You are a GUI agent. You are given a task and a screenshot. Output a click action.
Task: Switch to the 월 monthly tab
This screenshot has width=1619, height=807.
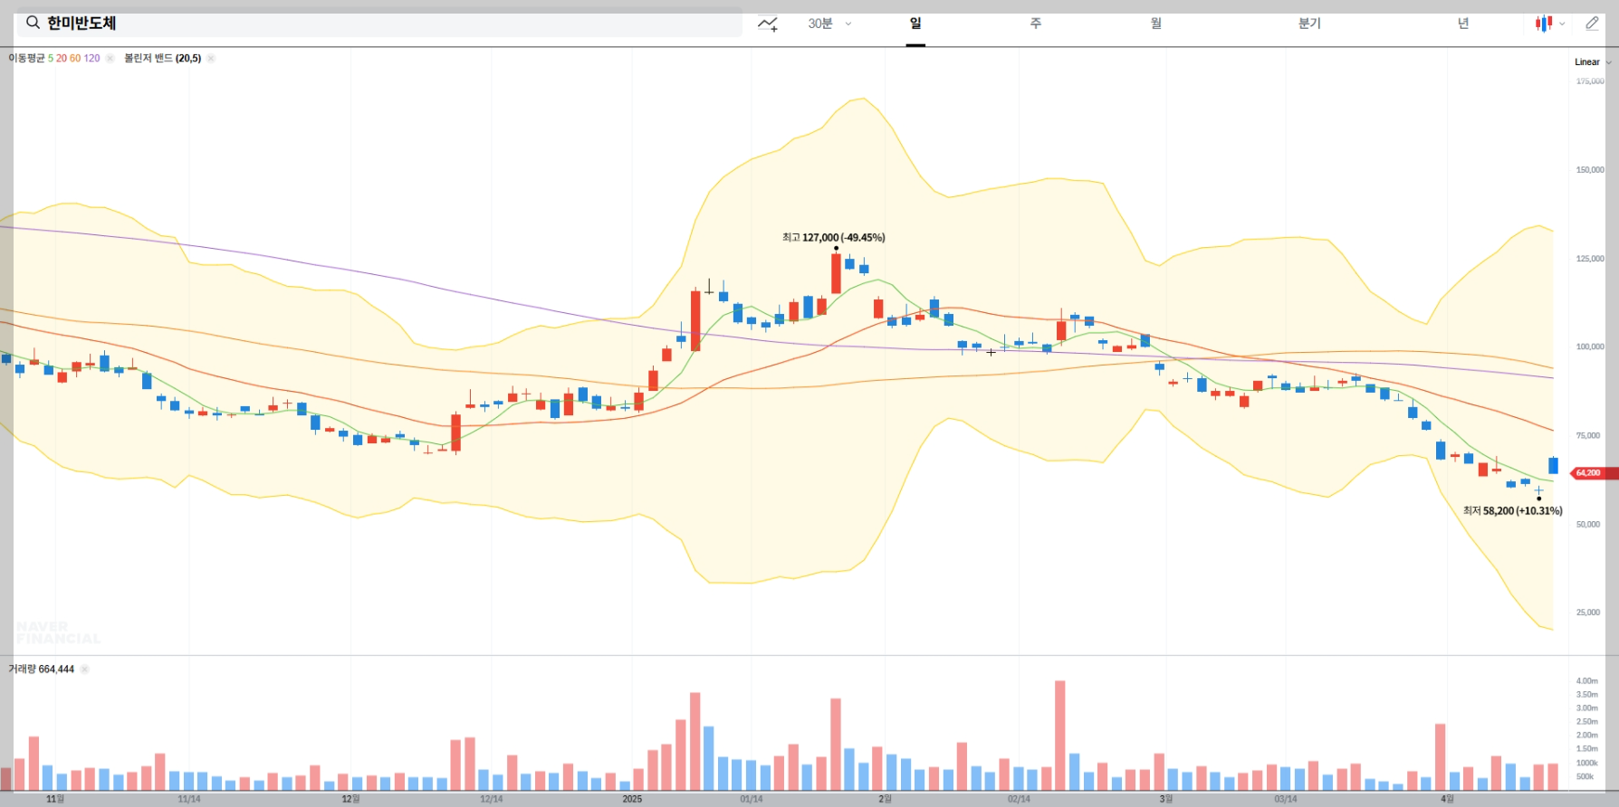click(1156, 24)
